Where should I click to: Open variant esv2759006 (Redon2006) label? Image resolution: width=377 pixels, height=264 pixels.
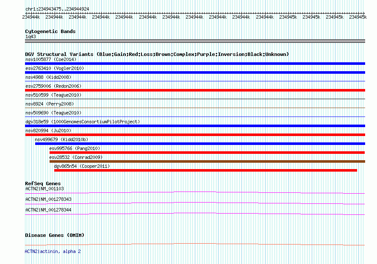pos(53,86)
